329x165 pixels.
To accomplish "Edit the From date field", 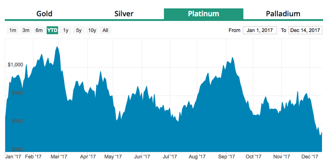I will click(x=260, y=30).
